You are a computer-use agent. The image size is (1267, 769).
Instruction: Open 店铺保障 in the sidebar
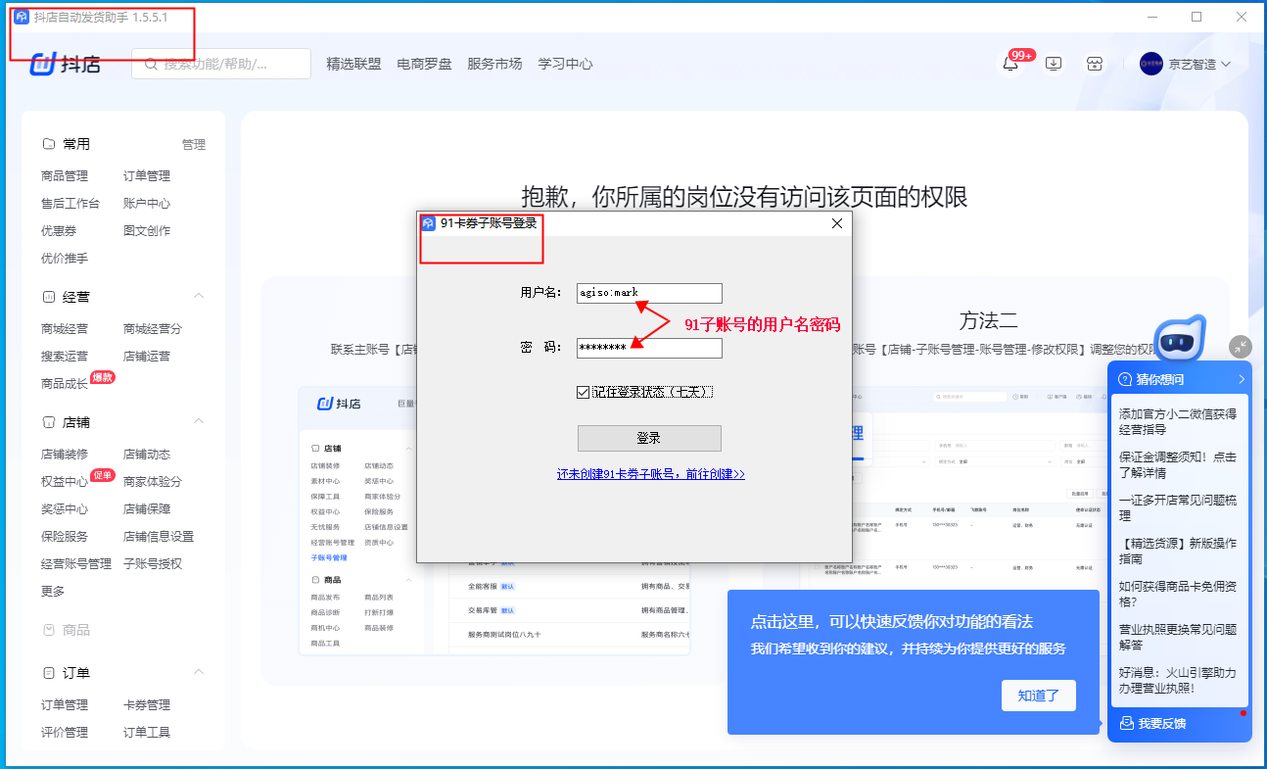[x=147, y=509]
